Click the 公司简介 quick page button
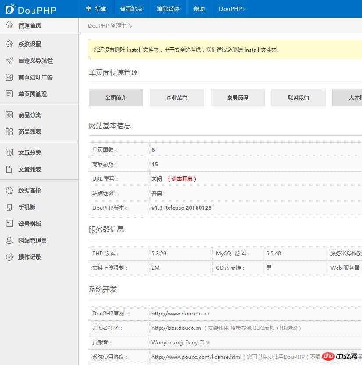Screen dimensions: 362x365 click(x=116, y=98)
